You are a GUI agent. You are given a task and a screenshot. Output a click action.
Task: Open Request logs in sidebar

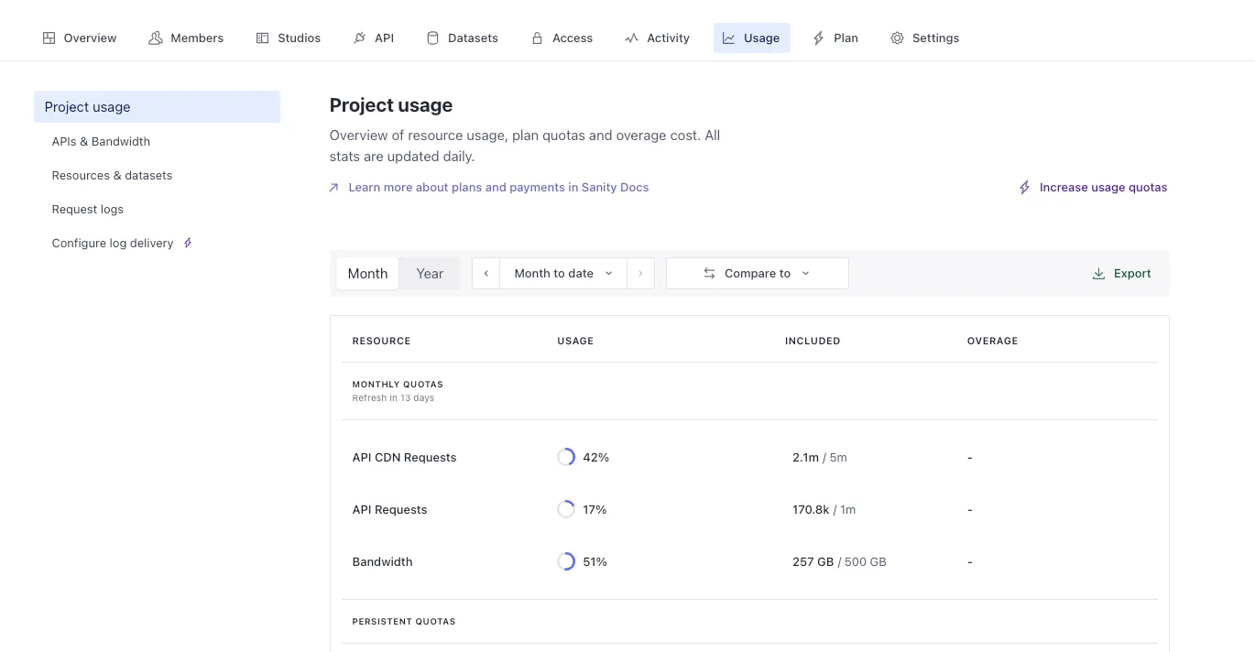(x=87, y=210)
